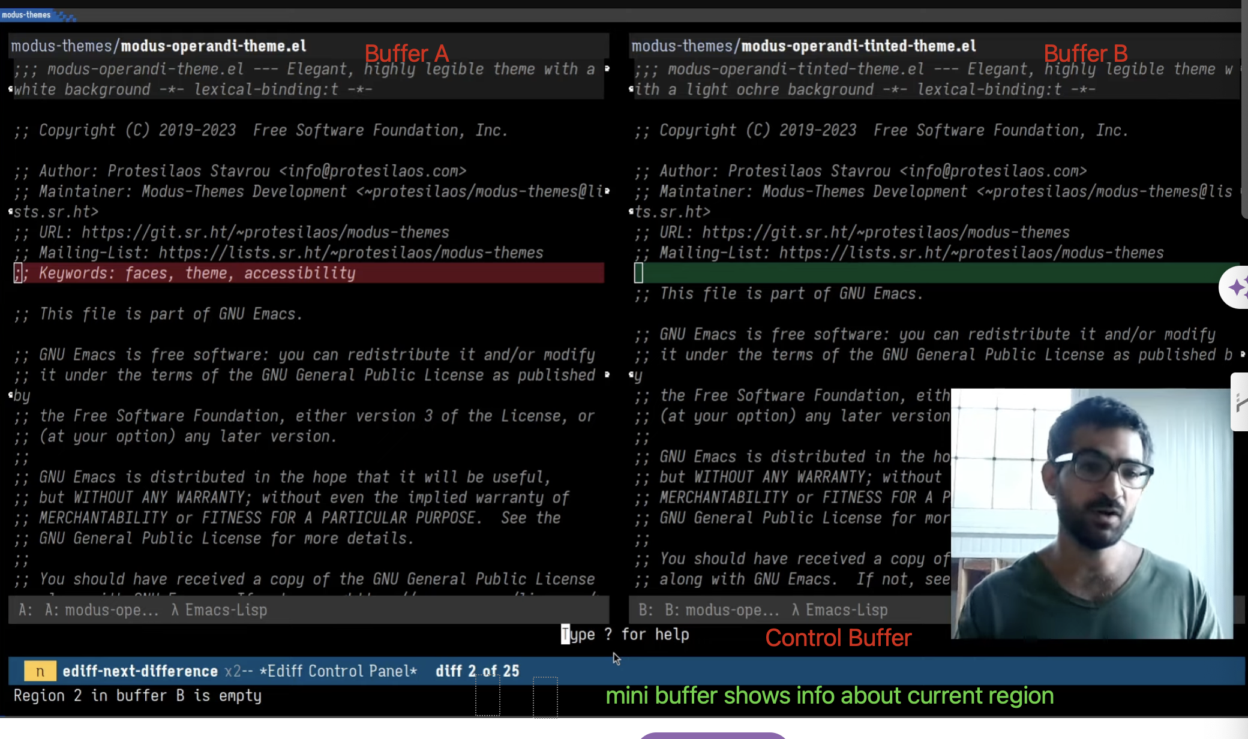The width and height of the screenshot is (1248, 739).
Task: Click 'Type ? for help' in control buffer
Action: [625, 634]
